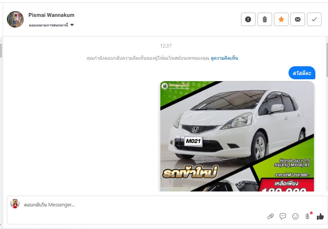Click the page avatar beside reply box
Image resolution: width=328 pixels, height=229 pixels.
pos(15,203)
